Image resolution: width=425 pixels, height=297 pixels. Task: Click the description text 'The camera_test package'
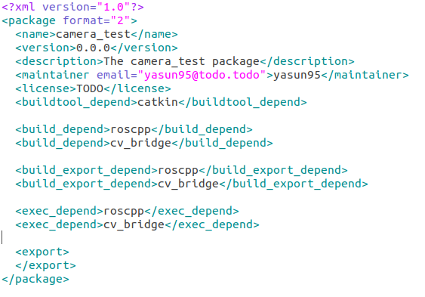pos(181,61)
